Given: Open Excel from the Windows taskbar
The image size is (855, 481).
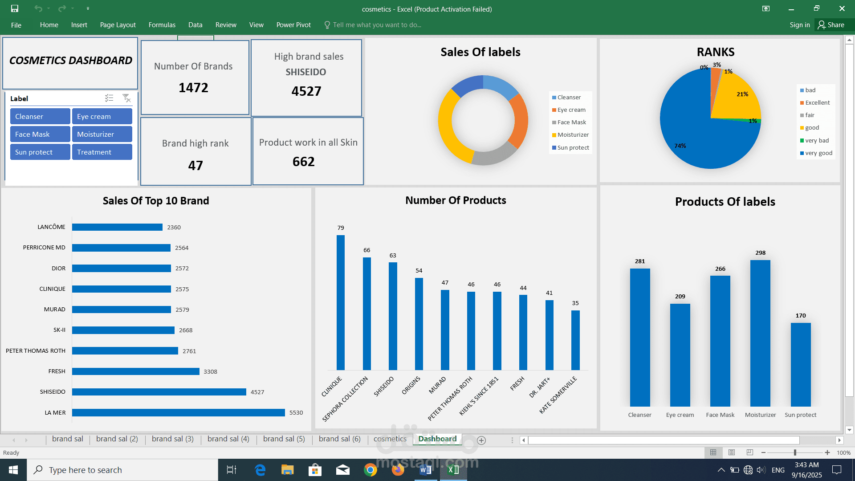Looking at the screenshot, I should (453, 470).
